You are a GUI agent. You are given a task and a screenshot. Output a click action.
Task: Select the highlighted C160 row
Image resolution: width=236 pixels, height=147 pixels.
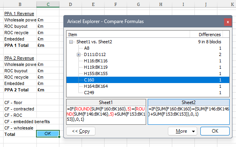148,80
